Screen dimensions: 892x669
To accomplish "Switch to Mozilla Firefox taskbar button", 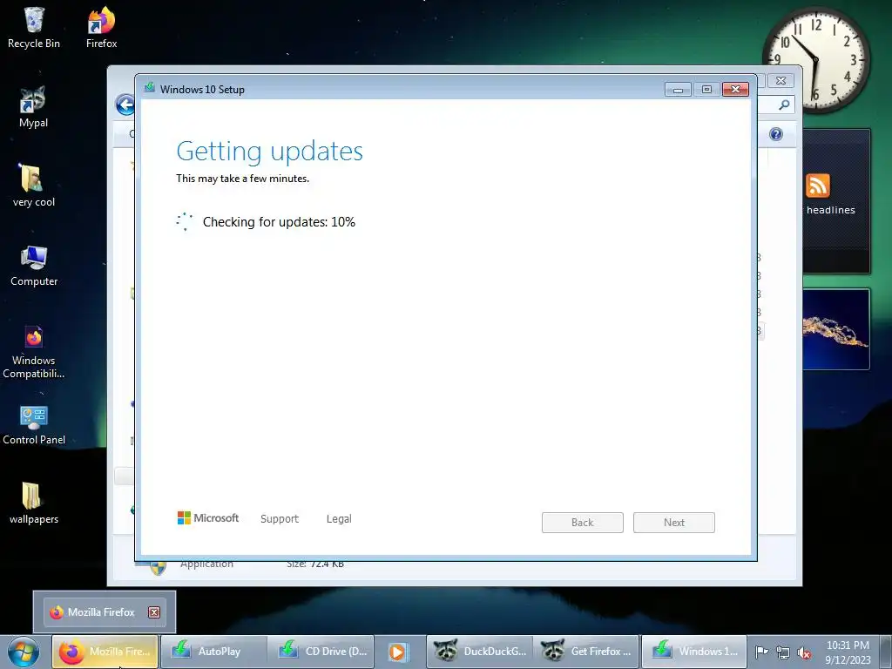I will click(105, 652).
